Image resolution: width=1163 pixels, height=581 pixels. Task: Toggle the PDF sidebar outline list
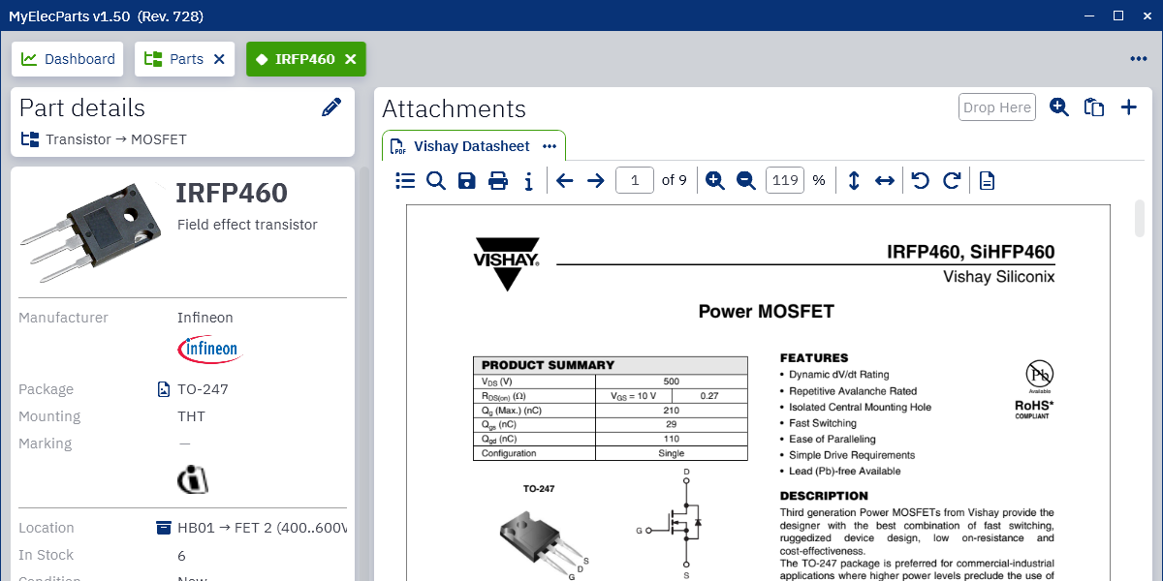coord(405,180)
